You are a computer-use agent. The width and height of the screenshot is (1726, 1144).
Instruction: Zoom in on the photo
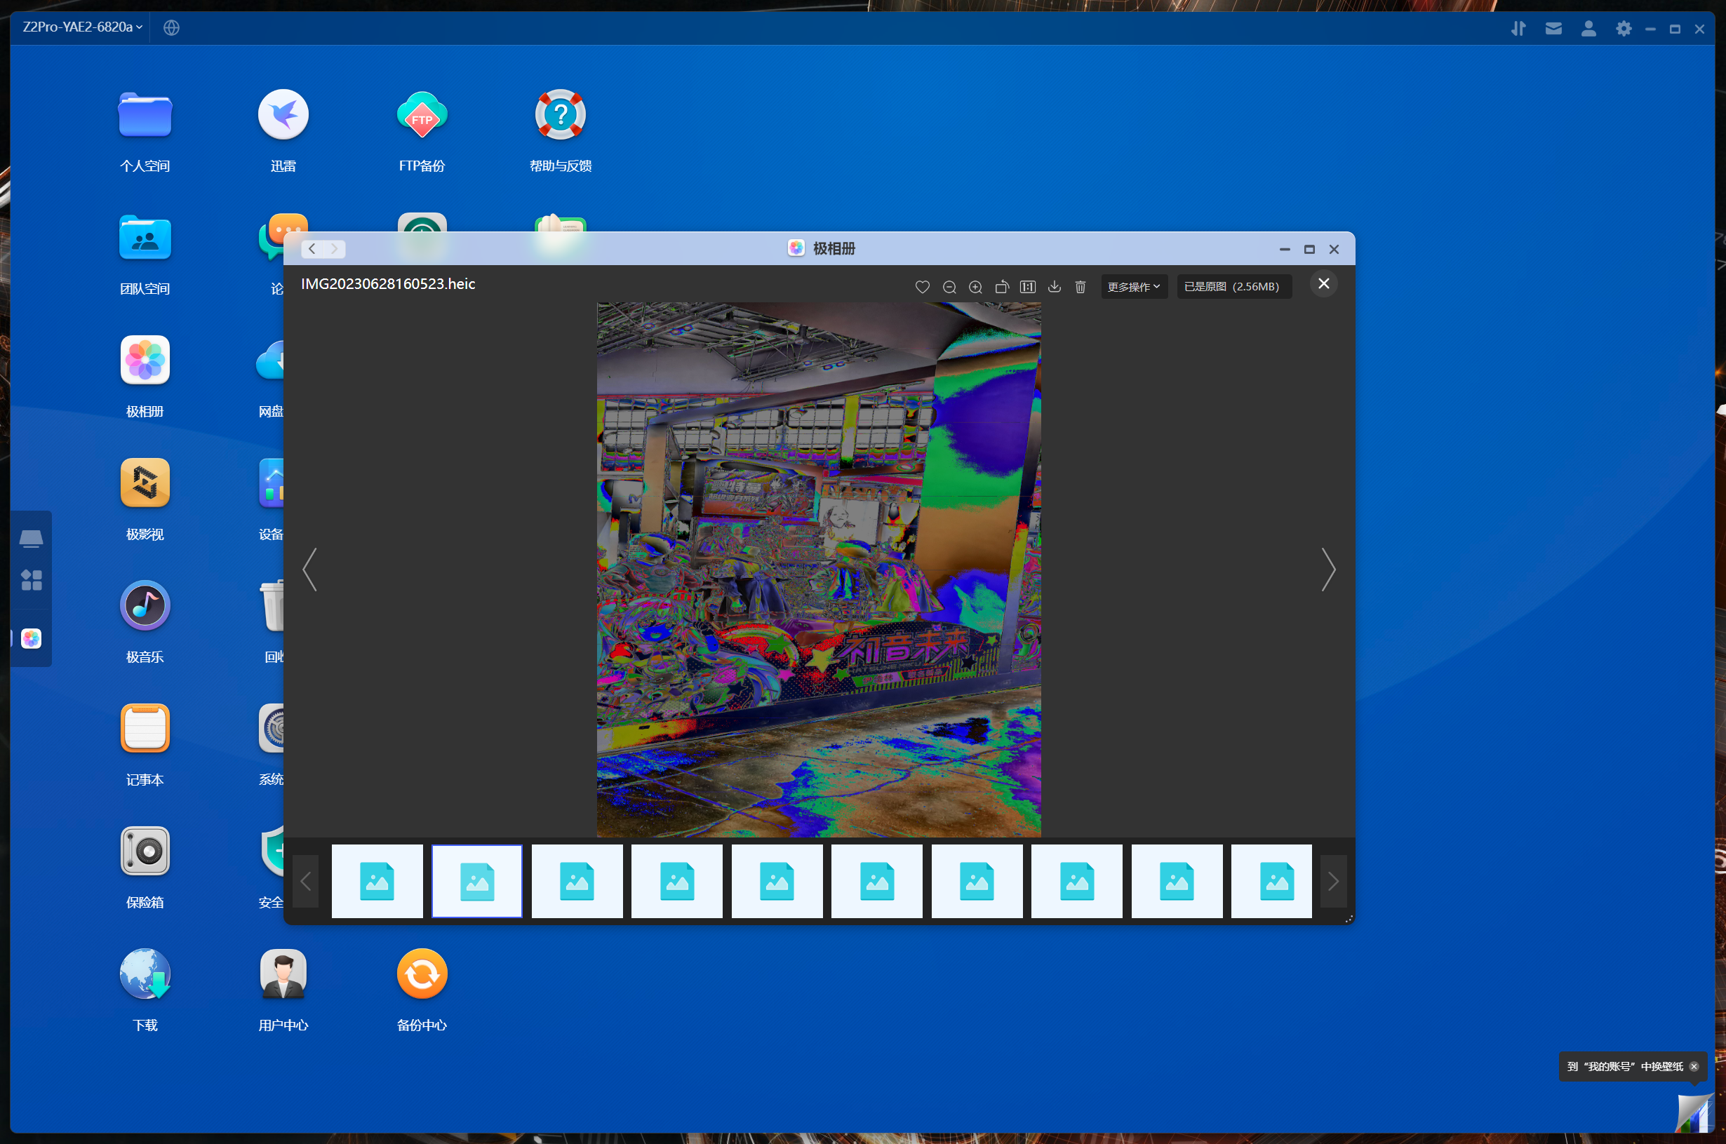[x=975, y=287]
